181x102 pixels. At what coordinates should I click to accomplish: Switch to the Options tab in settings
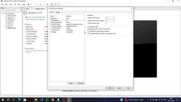pos(58,12)
